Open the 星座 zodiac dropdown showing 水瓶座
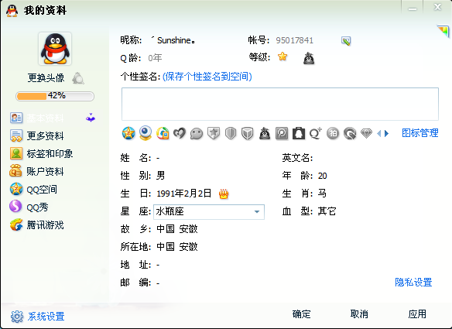 click(x=209, y=212)
